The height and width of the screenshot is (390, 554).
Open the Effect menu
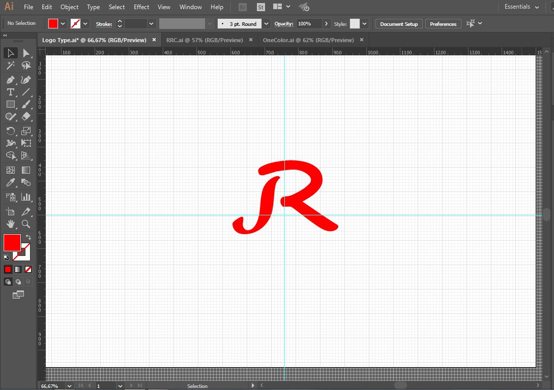[141, 7]
